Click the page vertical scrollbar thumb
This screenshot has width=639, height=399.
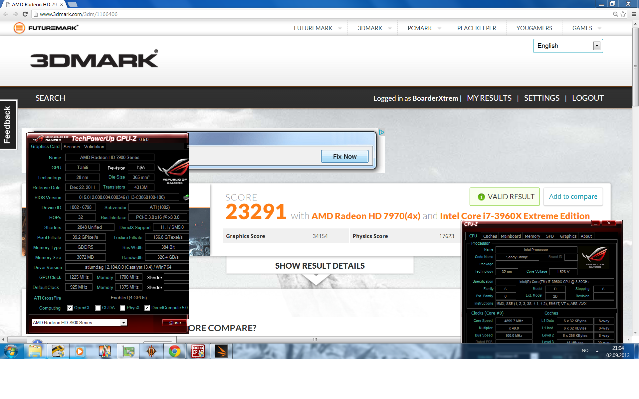(635, 66)
